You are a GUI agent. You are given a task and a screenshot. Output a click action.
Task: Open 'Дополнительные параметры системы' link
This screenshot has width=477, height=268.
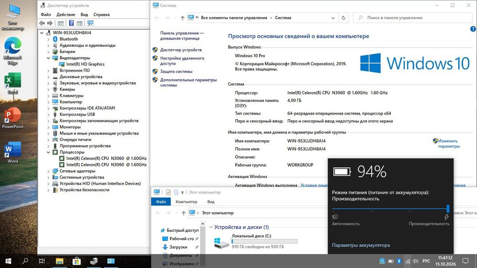point(188,82)
